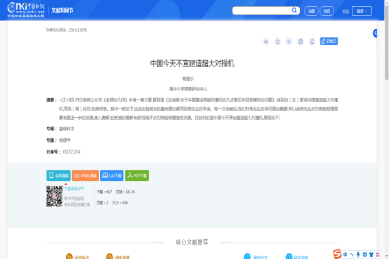Click the article title 中国今天不宜建造超大对撞机
Viewport: 389px width, 259px height.
click(x=192, y=64)
